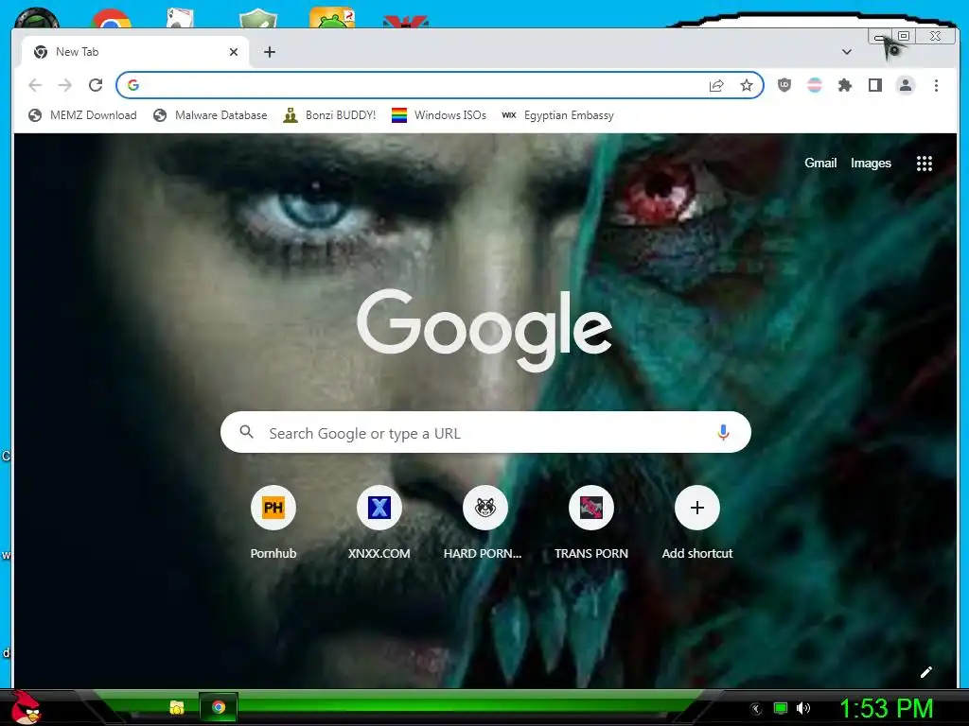
Task: Open the profile avatar menu
Action: coord(906,85)
